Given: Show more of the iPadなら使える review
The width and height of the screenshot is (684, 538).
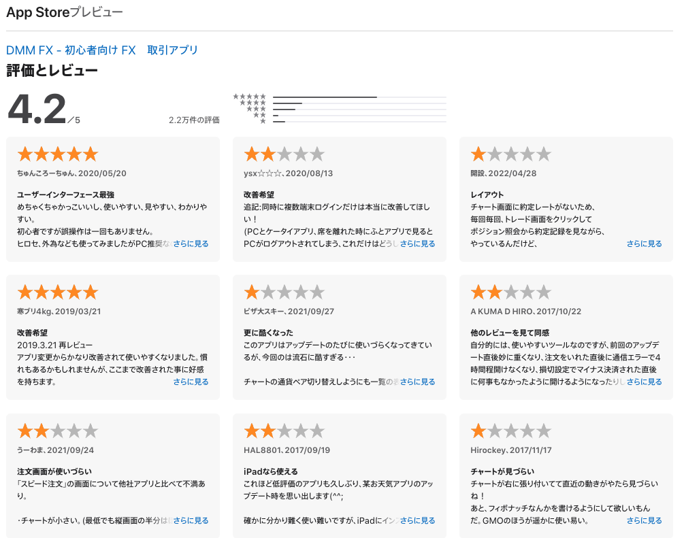Looking at the screenshot, I should [x=417, y=520].
